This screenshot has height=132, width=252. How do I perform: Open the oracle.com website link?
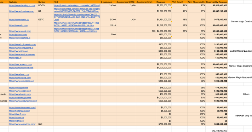click(x=20, y=78)
